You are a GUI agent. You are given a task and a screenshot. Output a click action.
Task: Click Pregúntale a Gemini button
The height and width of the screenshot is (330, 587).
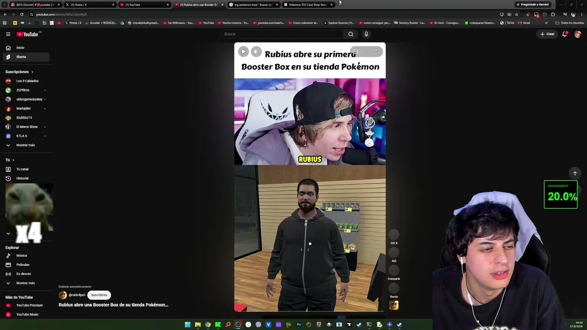point(532,5)
